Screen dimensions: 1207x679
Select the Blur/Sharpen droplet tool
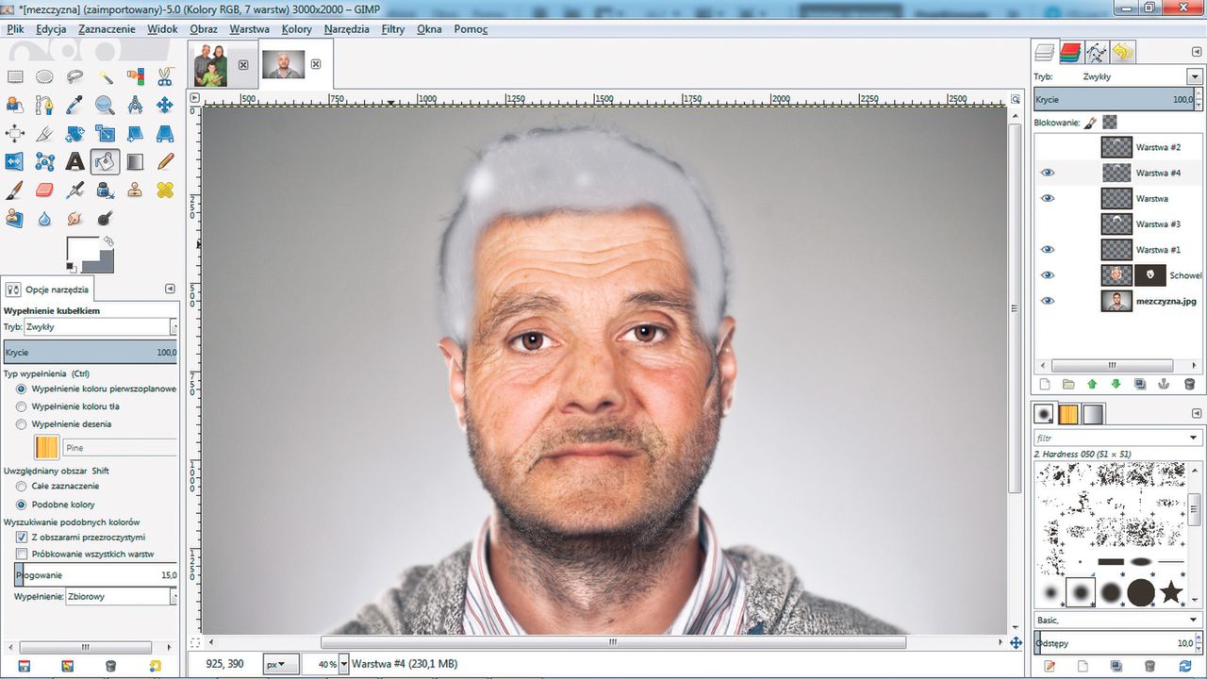[44, 219]
